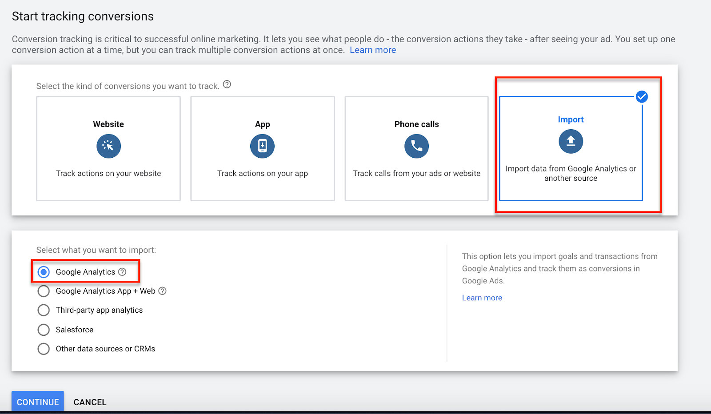
Task: Click 'Track actions on your app' text
Action: 263,173
